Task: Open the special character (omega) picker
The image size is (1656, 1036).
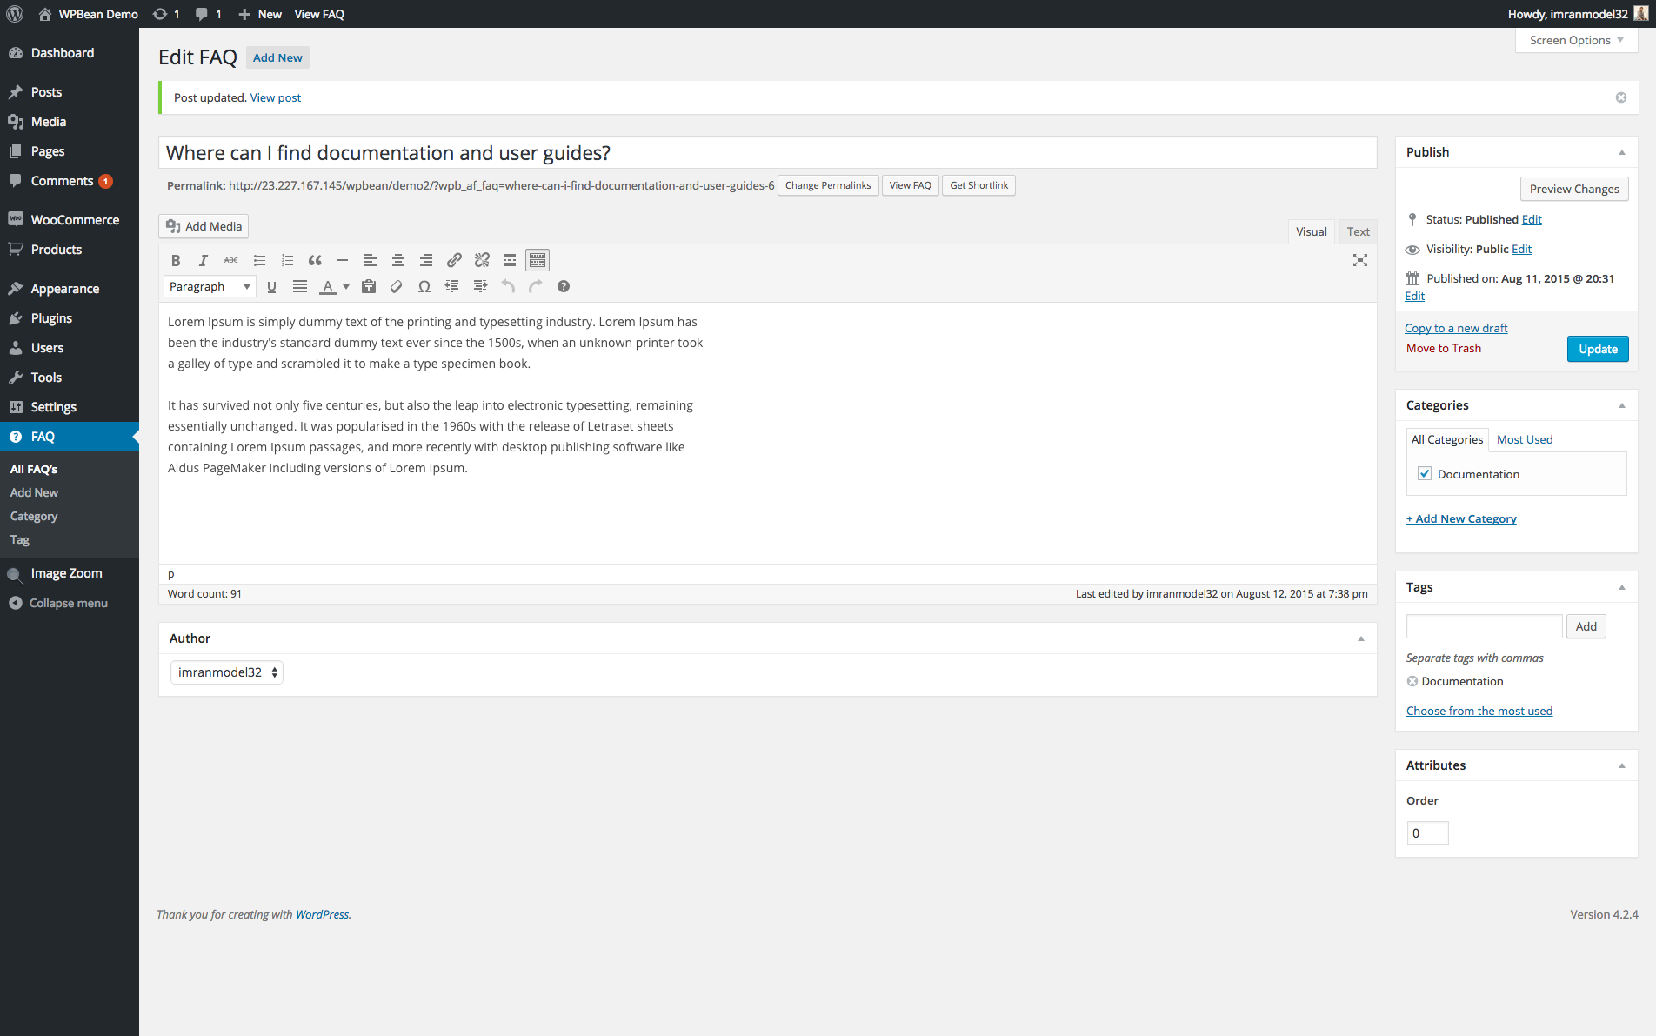Action: 424,286
